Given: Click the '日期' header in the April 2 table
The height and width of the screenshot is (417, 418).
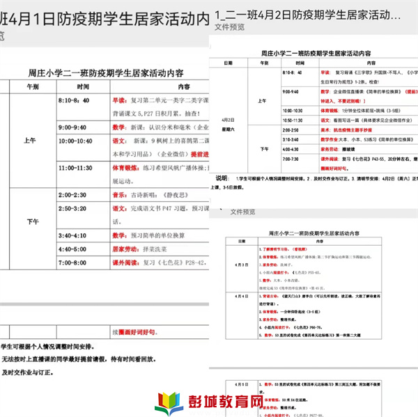Looking at the screenshot, I should click(x=229, y=63).
